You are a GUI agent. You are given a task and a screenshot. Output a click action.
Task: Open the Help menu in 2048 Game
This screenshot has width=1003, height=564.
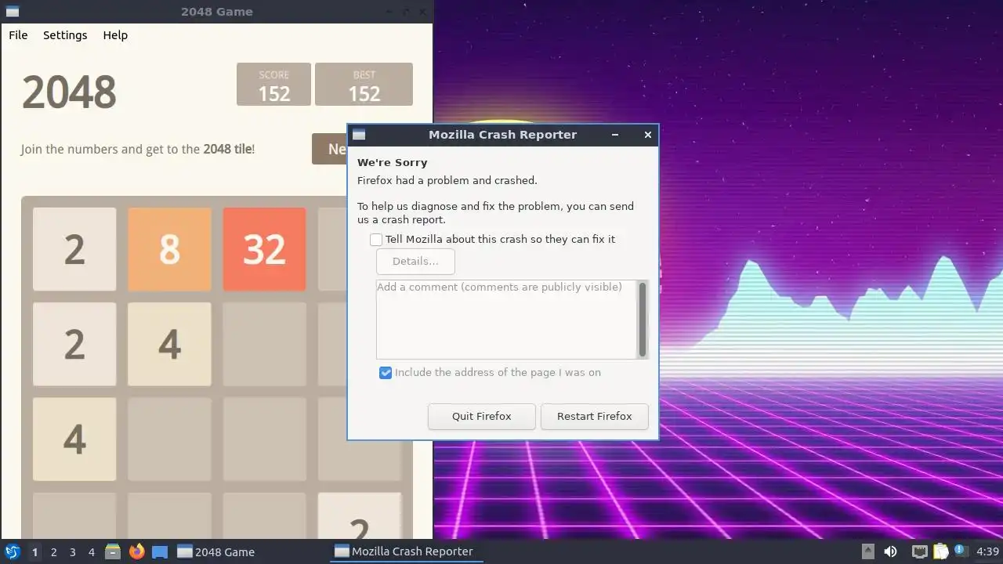pyautogui.click(x=115, y=35)
